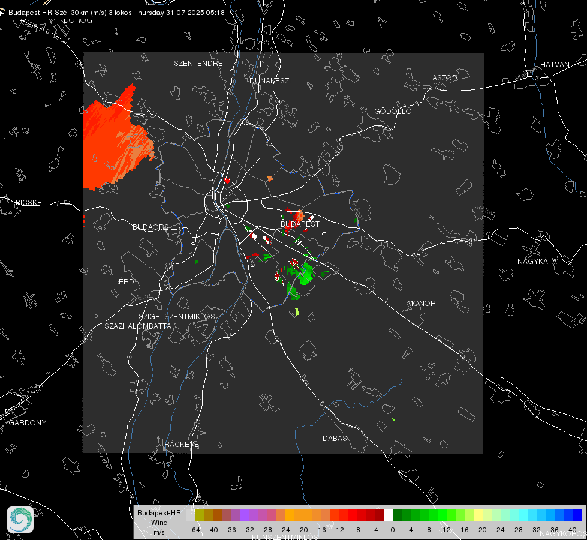Click the dark blue rightmost legend swatch

pyautogui.click(x=577, y=515)
